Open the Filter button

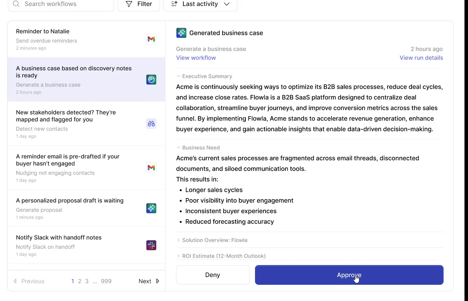point(139,4)
